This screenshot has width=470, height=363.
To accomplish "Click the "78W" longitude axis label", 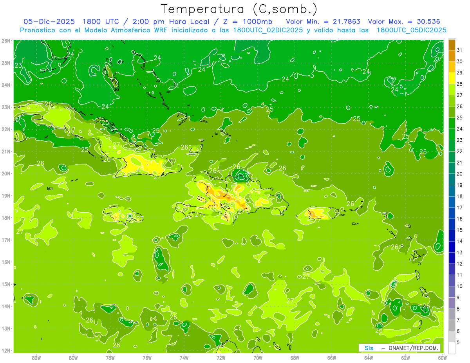I will (110, 358).
